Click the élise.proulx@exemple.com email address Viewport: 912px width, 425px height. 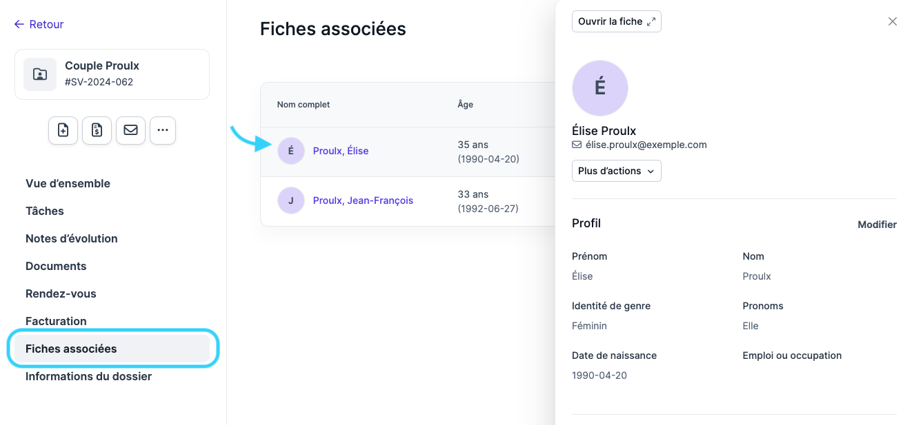click(x=646, y=145)
